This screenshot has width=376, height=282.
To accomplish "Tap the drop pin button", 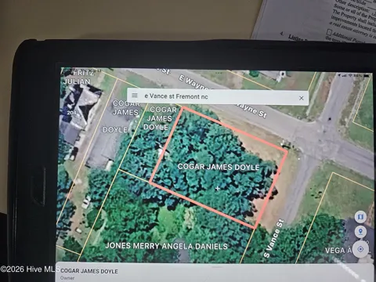I will [x=360, y=232].
